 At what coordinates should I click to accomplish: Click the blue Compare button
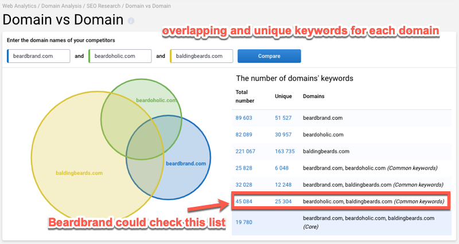click(x=269, y=56)
